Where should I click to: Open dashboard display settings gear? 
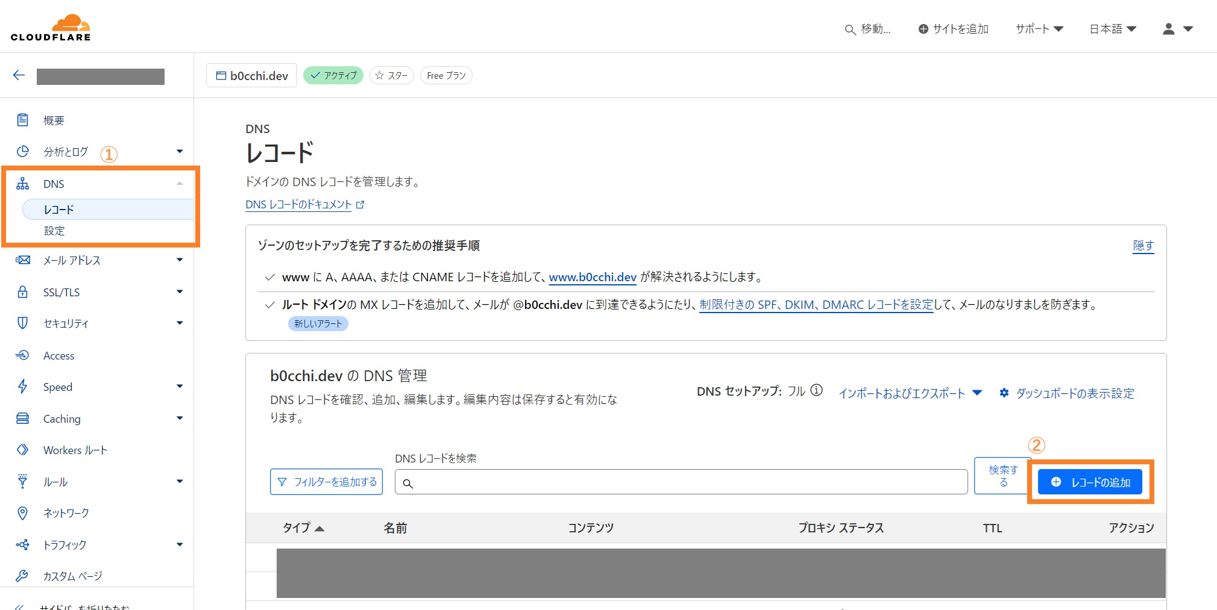(1004, 393)
